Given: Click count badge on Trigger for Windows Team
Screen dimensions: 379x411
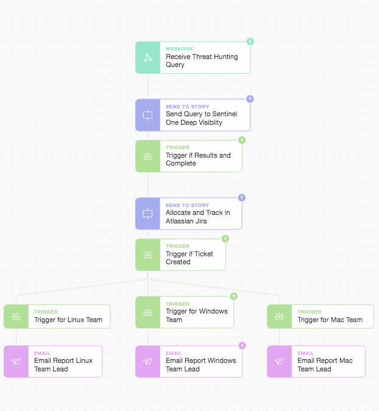Looking at the screenshot, I should click(233, 297).
